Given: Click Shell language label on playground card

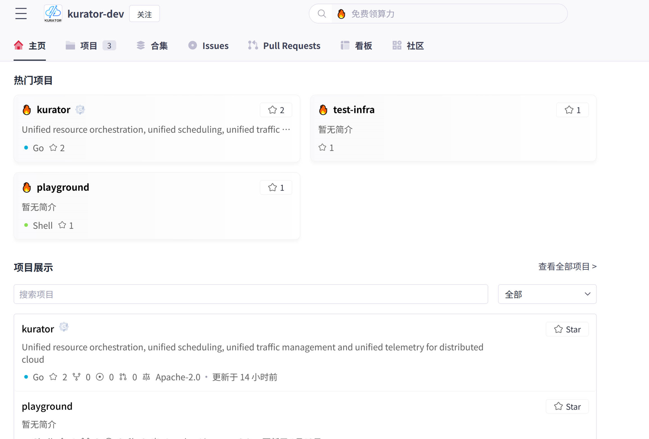Looking at the screenshot, I should coord(43,225).
